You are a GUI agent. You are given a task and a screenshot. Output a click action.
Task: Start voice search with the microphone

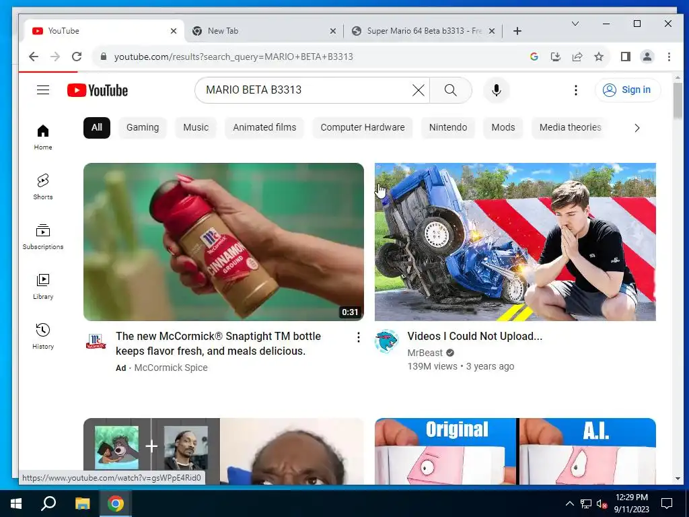pyautogui.click(x=497, y=90)
